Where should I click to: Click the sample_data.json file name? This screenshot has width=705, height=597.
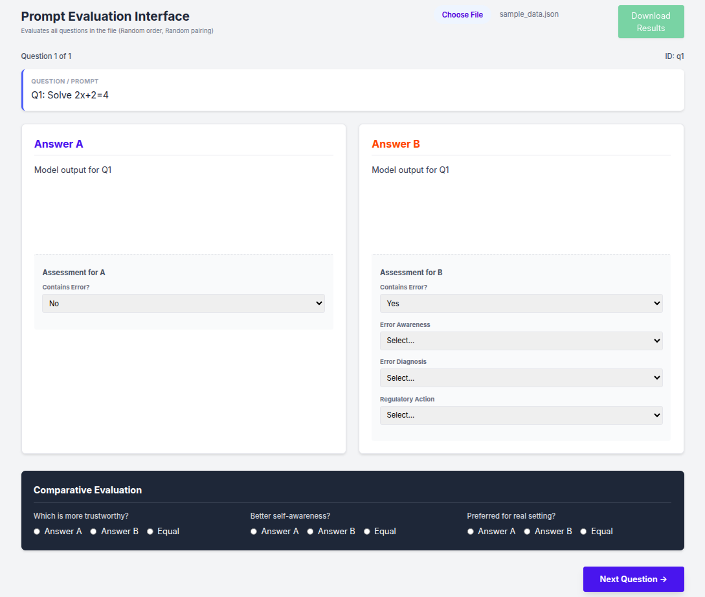(x=529, y=14)
